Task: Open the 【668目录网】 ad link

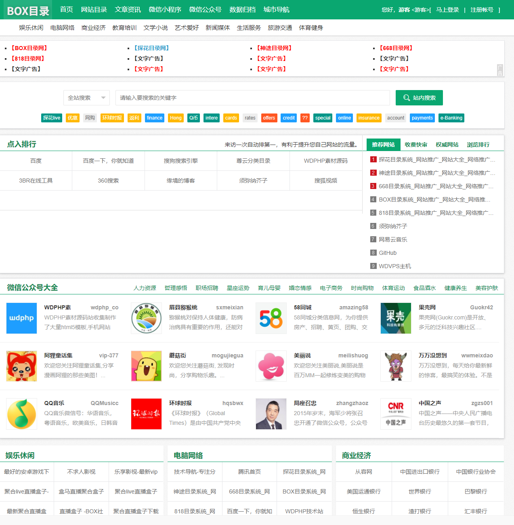Action: pyautogui.click(x=396, y=48)
